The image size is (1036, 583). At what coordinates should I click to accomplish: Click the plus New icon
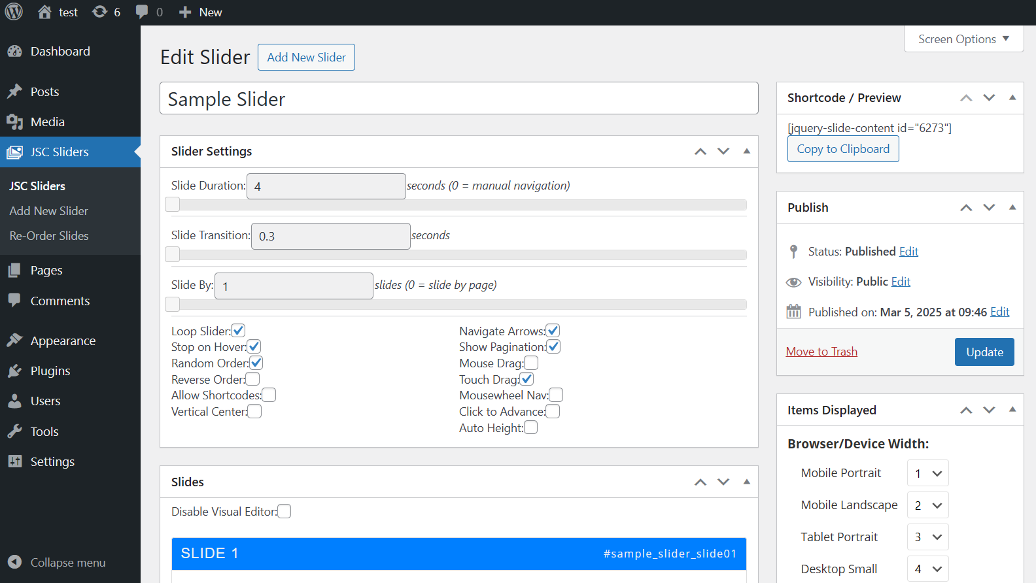[185, 12]
